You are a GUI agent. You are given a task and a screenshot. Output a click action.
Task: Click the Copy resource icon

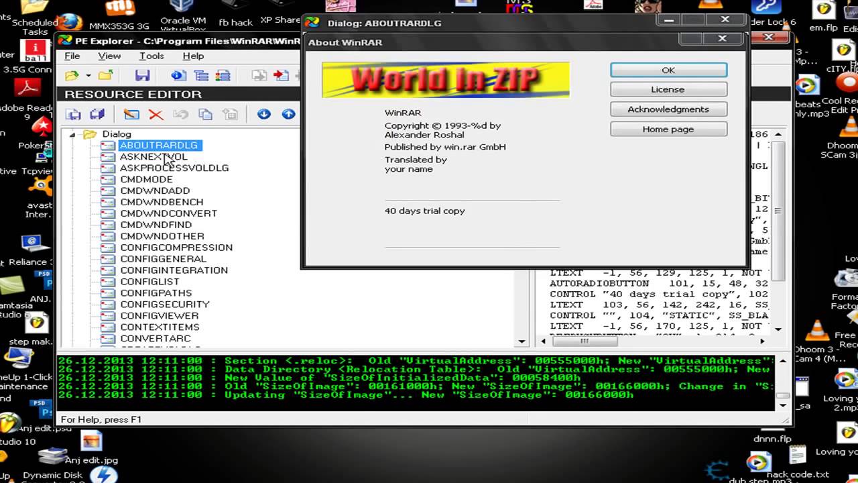pos(205,114)
